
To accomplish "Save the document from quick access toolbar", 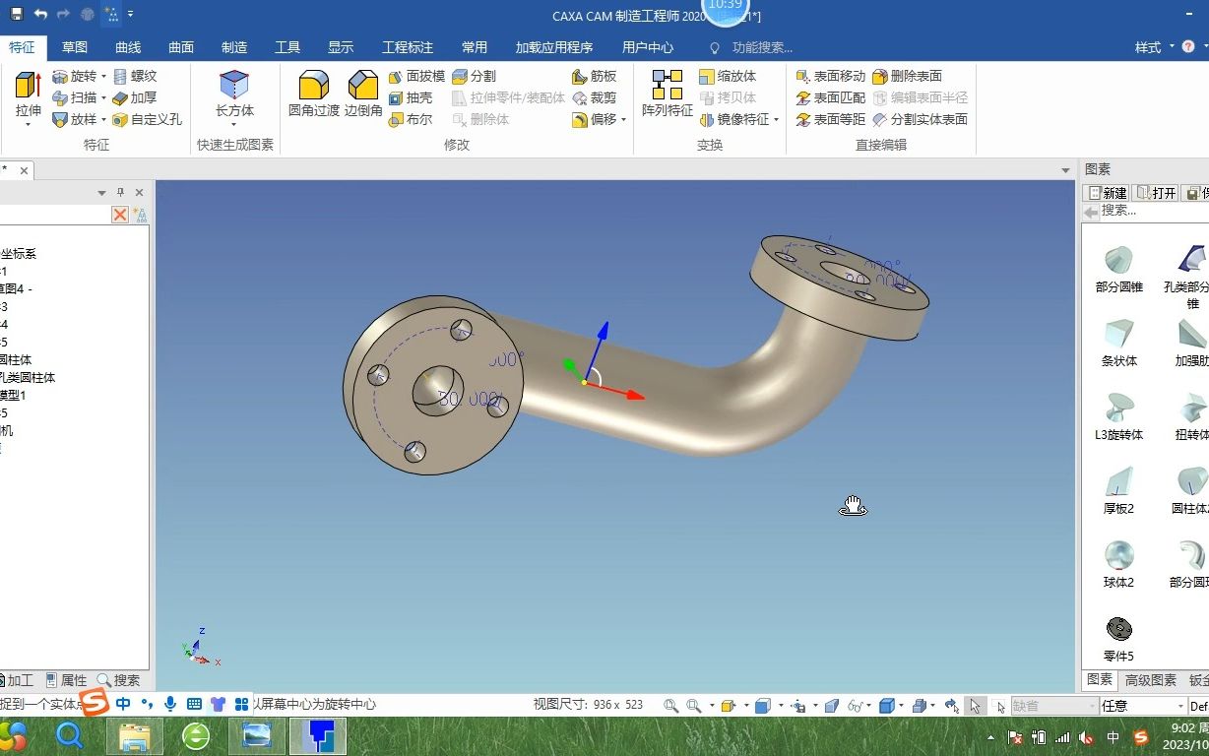I will pyautogui.click(x=16, y=14).
